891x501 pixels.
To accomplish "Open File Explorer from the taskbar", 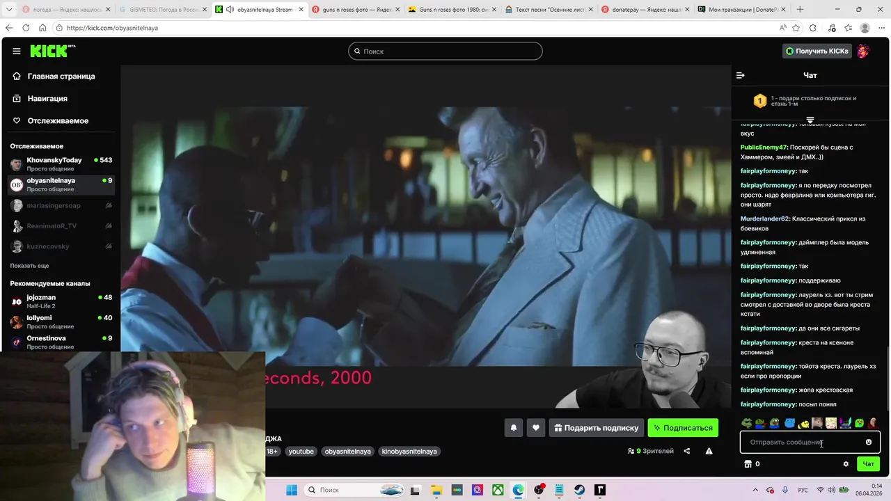I will 436,490.
